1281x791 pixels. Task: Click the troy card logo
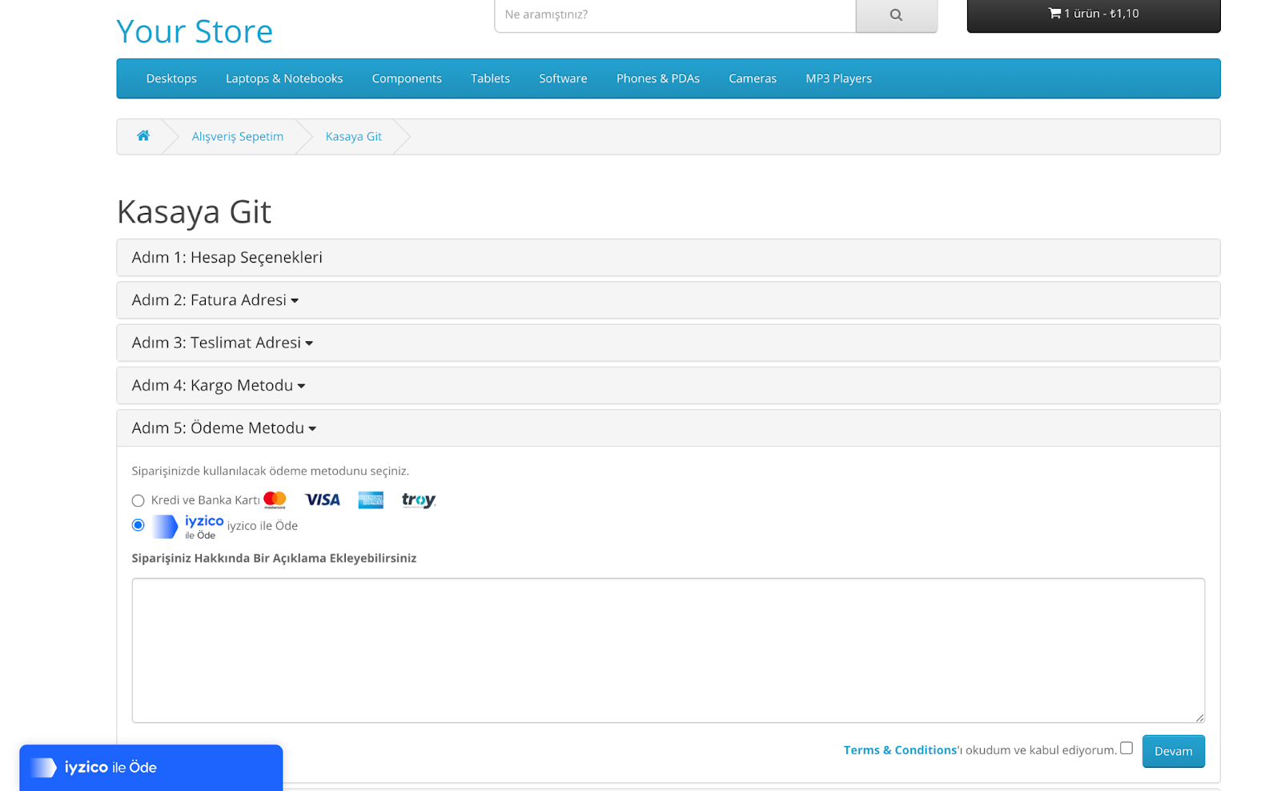pyautogui.click(x=419, y=500)
